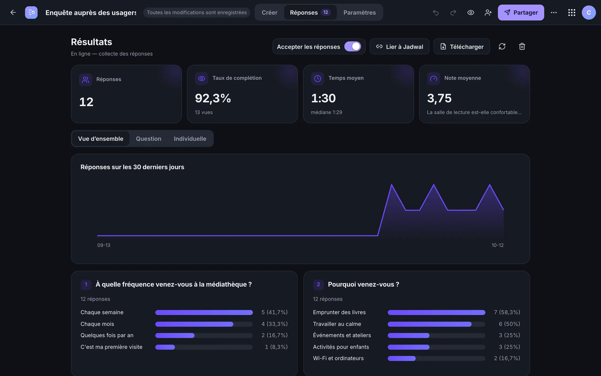Preview the form with eye icon
601x376 pixels.
470,12
